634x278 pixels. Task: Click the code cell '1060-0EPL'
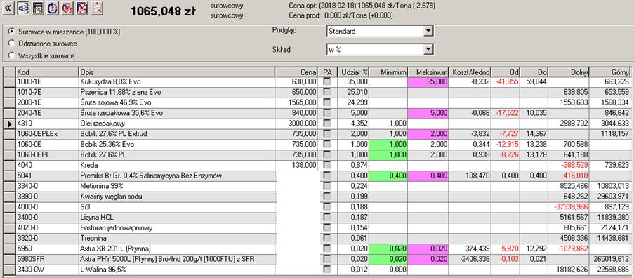[x=47, y=155]
